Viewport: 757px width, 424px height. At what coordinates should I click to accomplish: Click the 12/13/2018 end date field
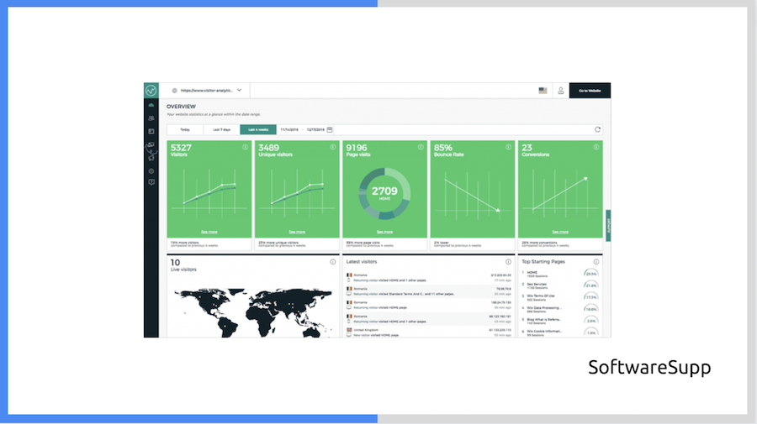315,129
